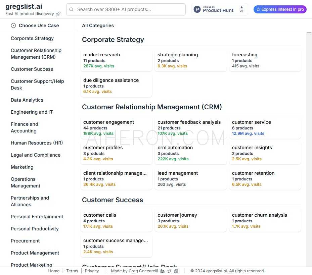Open the customer churn analysis card
This screenshot has width=312, height=275.
coord(265,220)
